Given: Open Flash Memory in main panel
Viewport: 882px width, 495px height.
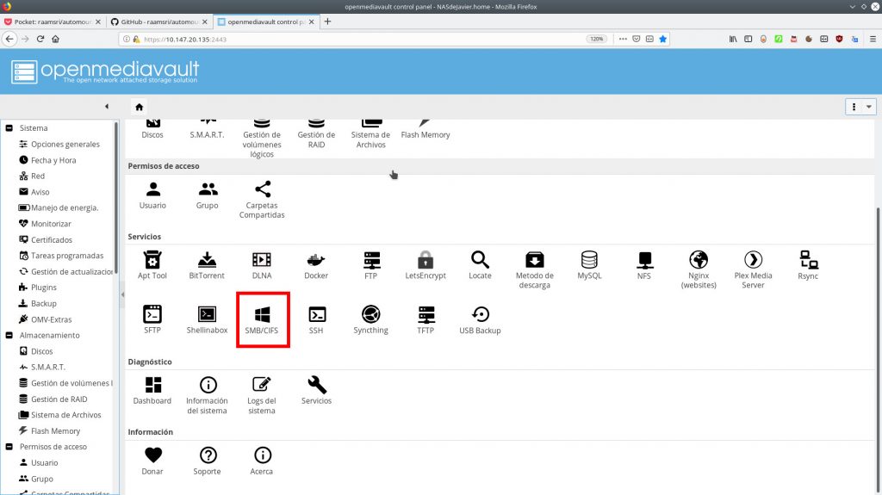Looking at the screenshot, I should [425, 129].
